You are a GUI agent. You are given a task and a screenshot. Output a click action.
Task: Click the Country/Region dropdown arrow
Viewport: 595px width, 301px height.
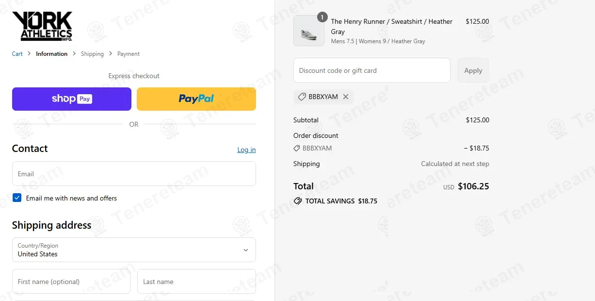click(246, 250)
